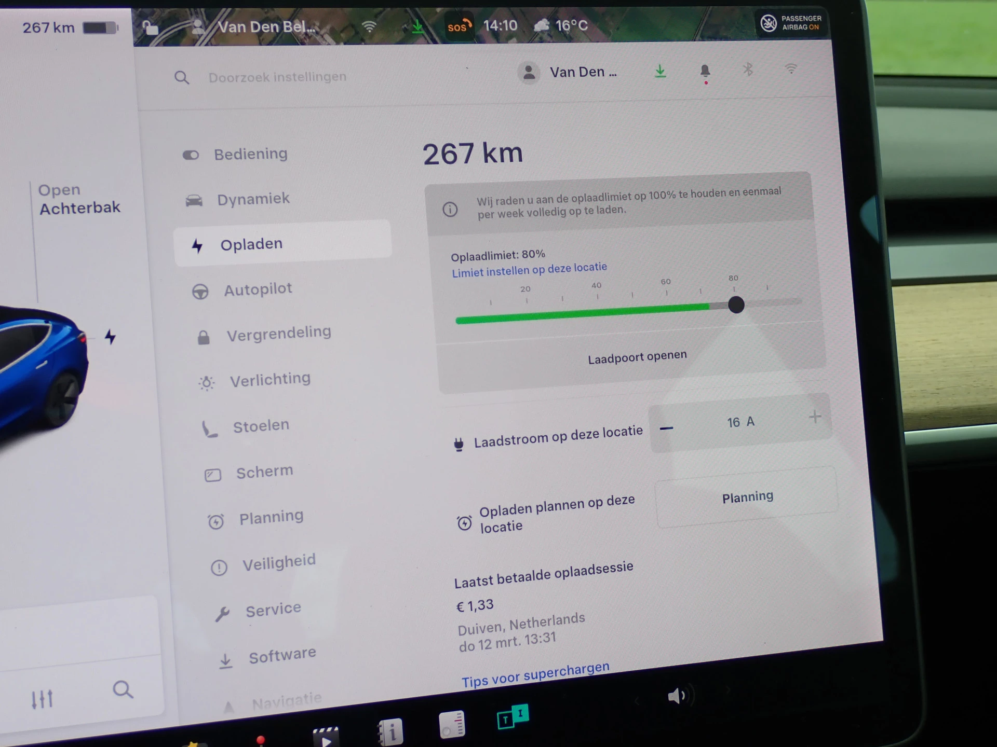Decrease charging current with minus button

(666, 428)
